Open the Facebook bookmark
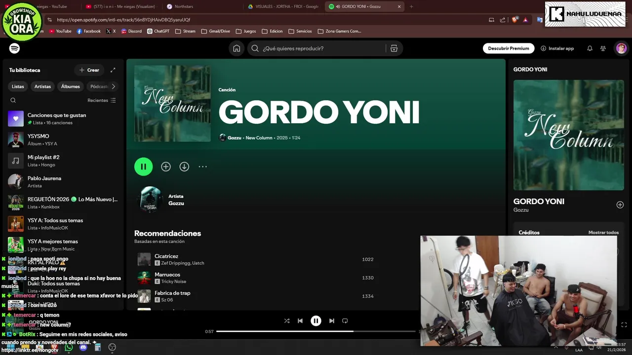The height and width of the screenshot is (355, 632). tap(88, 31)
